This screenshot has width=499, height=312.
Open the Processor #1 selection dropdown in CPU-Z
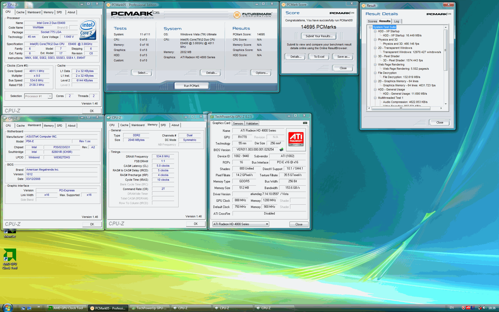pyautogui.click(x=38, y=96)
